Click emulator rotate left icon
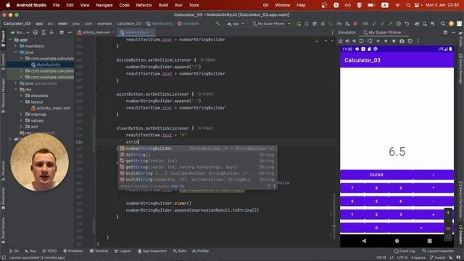This screenshot has width=464, height=261. [x=362, y=41]
